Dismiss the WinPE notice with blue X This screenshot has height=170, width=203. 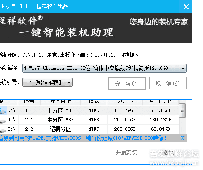183,138
